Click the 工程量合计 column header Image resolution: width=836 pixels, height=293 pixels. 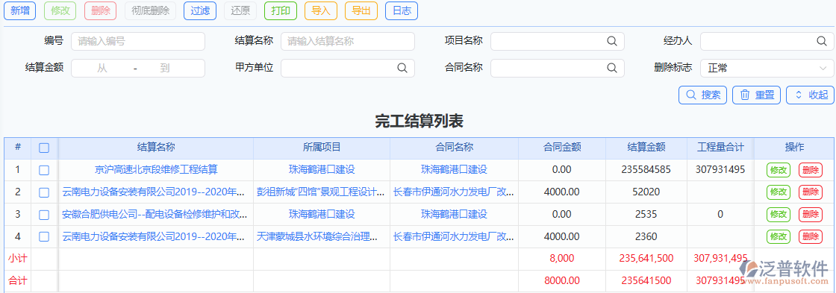coord(720,148)
